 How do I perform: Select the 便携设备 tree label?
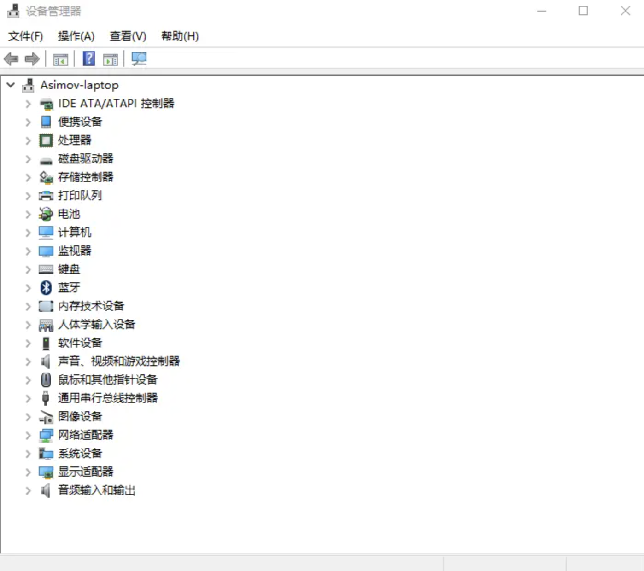coord(80,122)
